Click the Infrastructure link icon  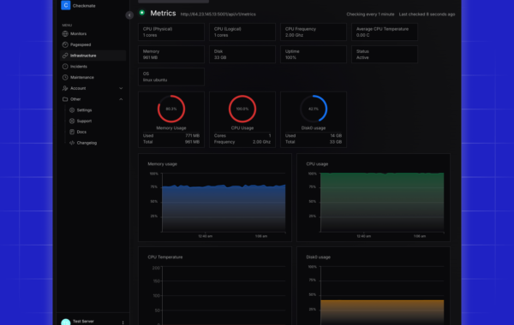click(65, 56)
